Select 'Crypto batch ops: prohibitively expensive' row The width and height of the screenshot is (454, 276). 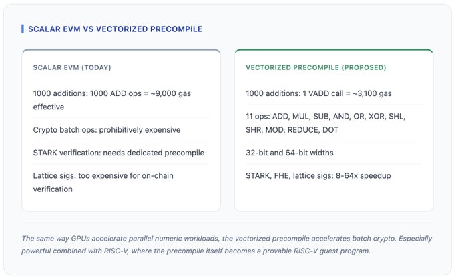pyautogui.click(x=107, y=129)
